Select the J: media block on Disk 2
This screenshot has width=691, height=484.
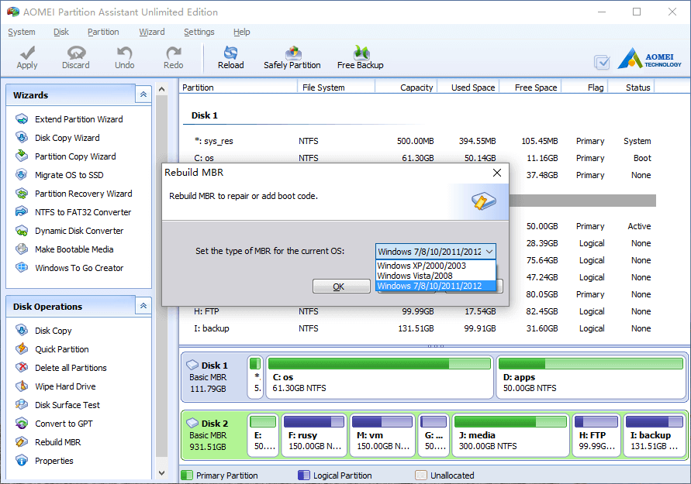[x=511, y=435]
